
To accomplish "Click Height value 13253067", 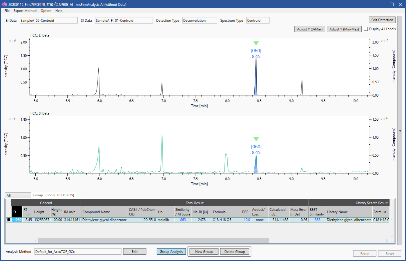I will pos(41,220).
